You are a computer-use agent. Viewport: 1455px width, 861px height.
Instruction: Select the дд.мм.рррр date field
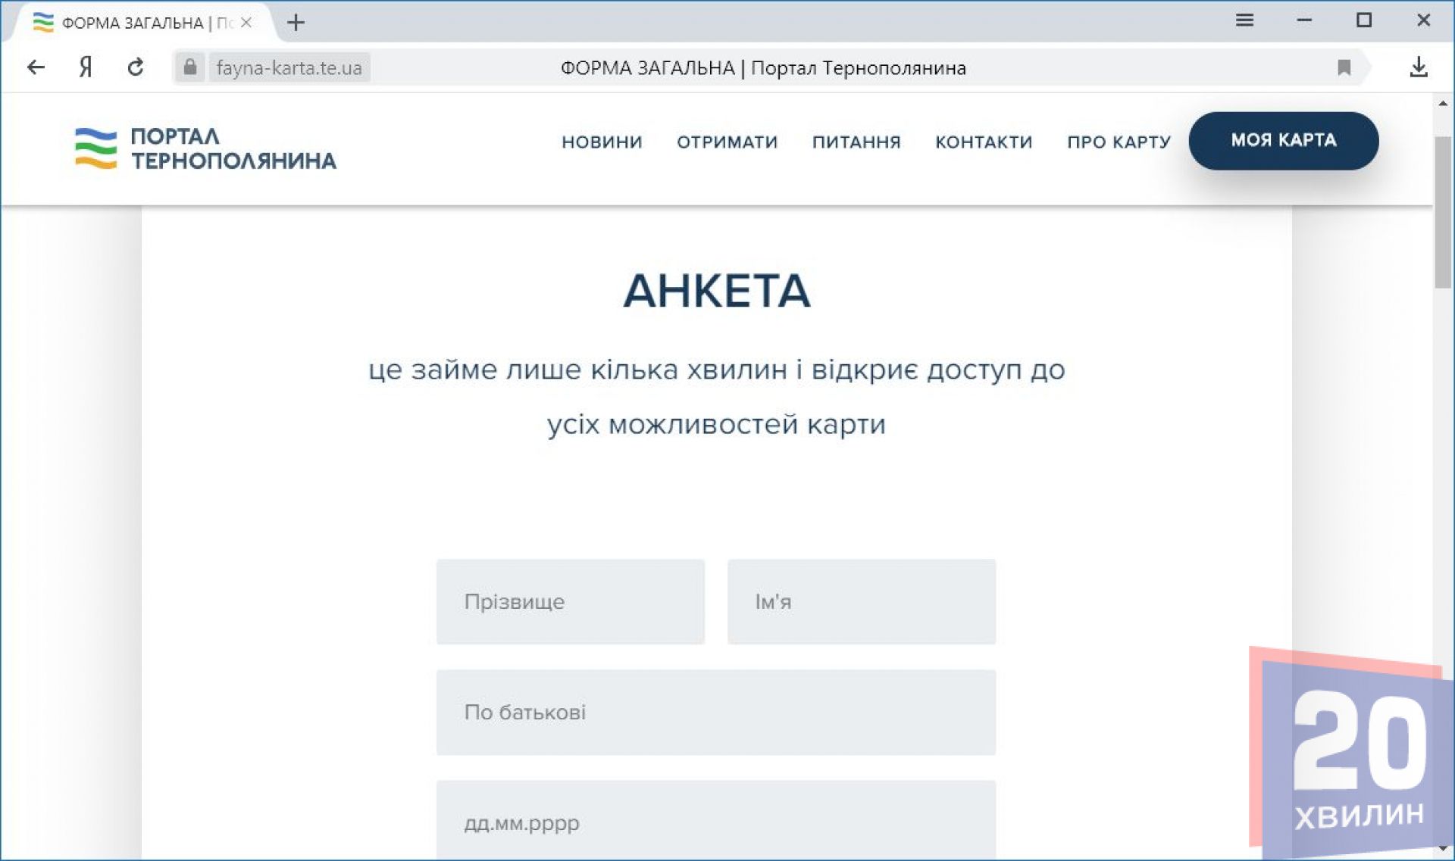pyautogui.click(x=715, y=822)
